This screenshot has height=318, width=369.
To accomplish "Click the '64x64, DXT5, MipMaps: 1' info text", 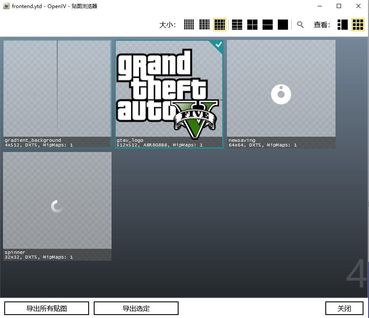I will 263,145.
